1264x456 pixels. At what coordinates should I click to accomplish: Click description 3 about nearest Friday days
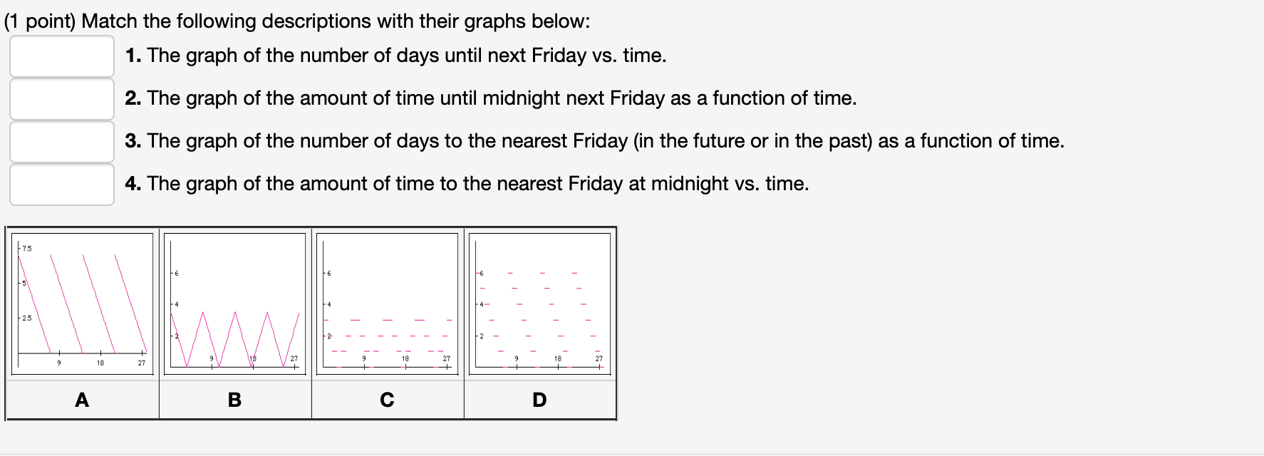pyautogui.click(x=595, y=141)
